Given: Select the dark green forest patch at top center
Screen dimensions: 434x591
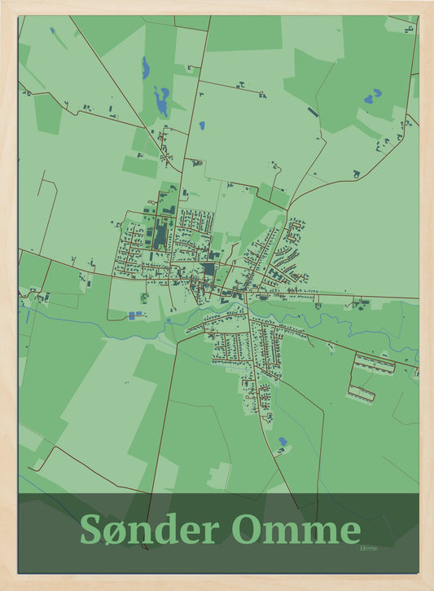Looking at the screenshot, I should pos(244,33).
